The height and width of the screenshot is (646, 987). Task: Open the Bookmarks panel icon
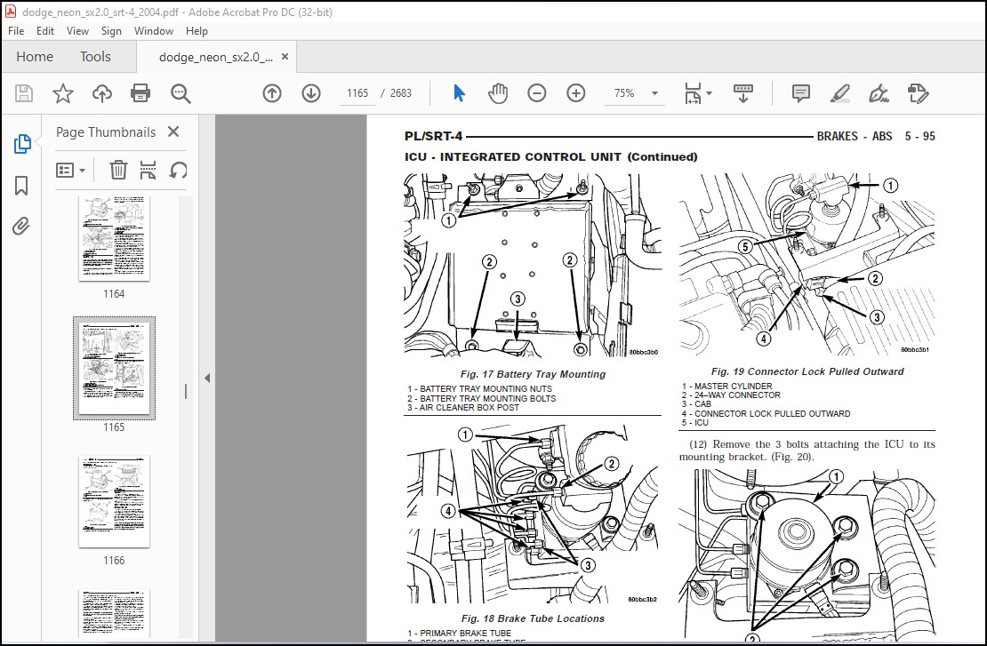21,186
